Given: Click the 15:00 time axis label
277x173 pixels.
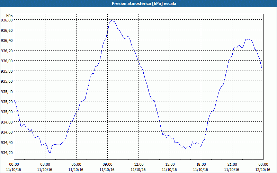Looking at the screenshot, I should tap(170, 165).
